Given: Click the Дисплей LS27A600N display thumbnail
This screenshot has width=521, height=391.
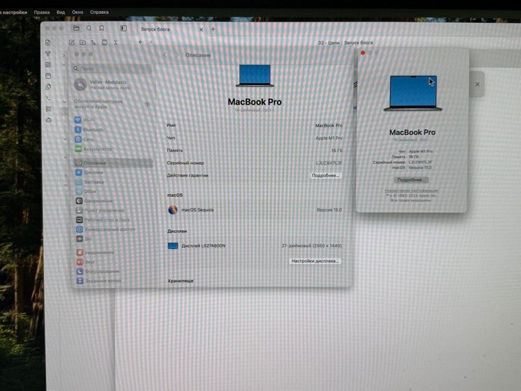Looking at the screenshot, I should 173,246.
